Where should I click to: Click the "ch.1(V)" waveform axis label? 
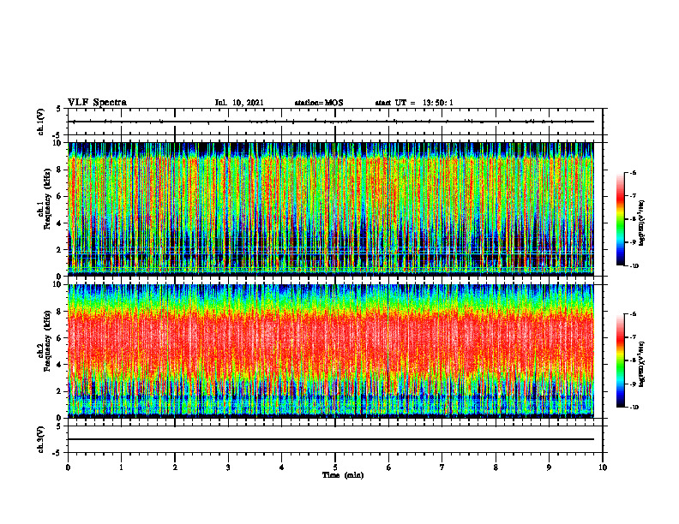pos(41,122)
